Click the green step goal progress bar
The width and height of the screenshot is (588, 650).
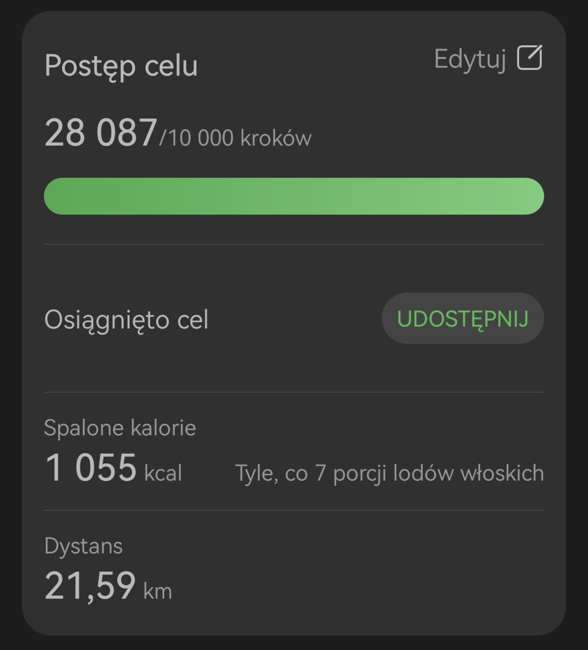pos(294,196)
